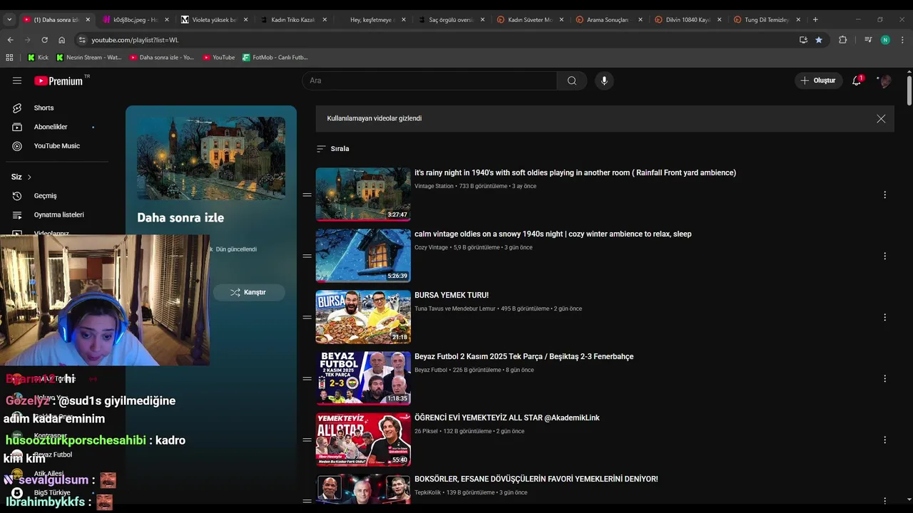The width and height of the screenshot is (913, 513).
Task: Close the active Daha sonra izle tab
Action: tap(88, 20)
